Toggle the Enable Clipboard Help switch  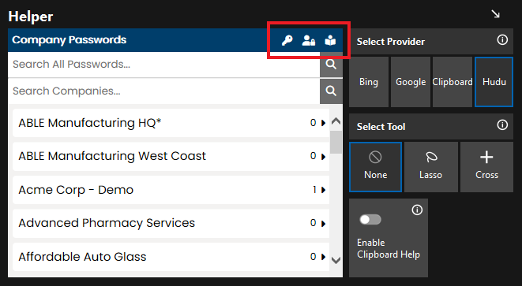(370, 220)
